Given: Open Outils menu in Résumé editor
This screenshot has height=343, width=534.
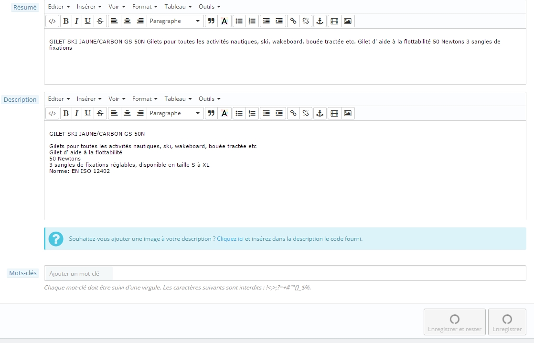Looking at the screenshot, I should pos(210,7).
